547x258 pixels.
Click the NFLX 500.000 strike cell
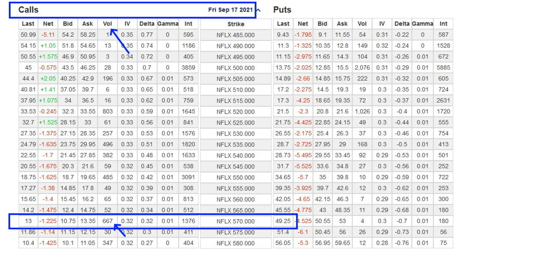click(x=236, y=68)
